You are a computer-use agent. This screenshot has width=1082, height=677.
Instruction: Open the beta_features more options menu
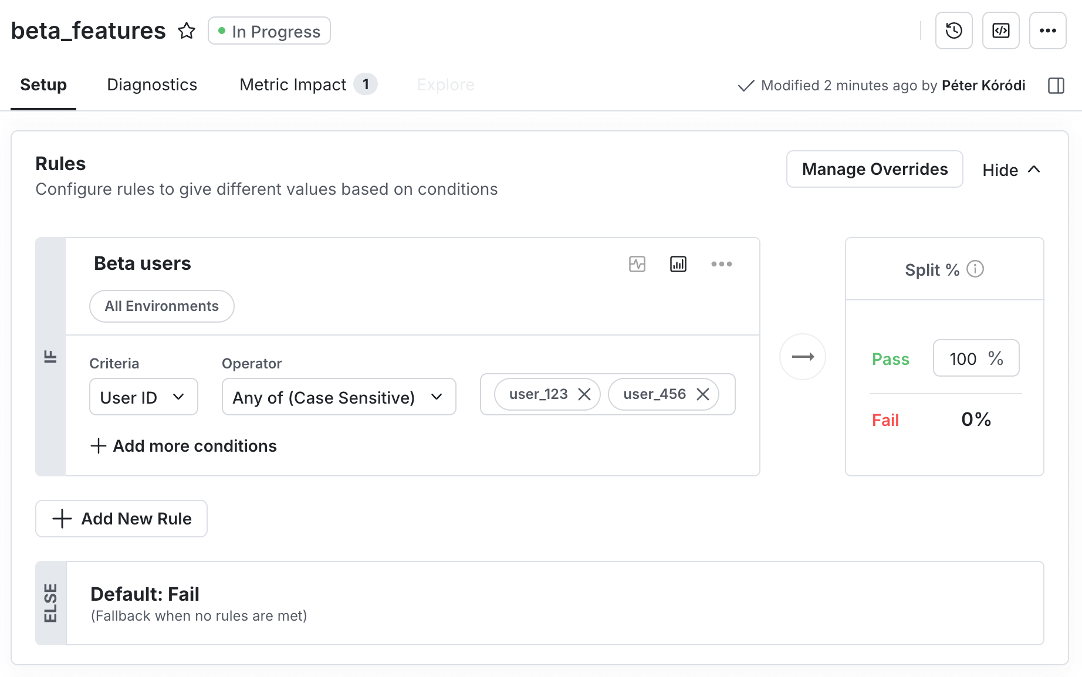pyautogui.click(x=1048, y=31)
